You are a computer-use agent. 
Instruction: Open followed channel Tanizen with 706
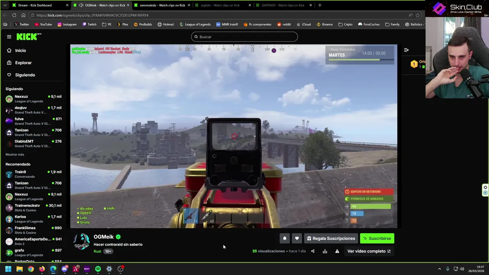click(34, 133)
